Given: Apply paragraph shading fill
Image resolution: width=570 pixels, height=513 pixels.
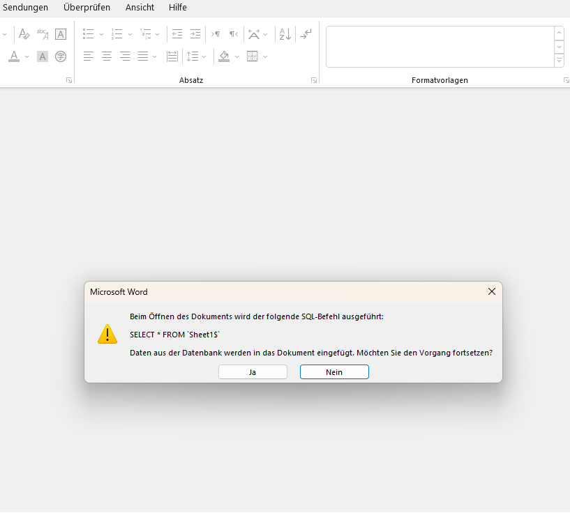Looking at the screenshot, I should [224, 56].
